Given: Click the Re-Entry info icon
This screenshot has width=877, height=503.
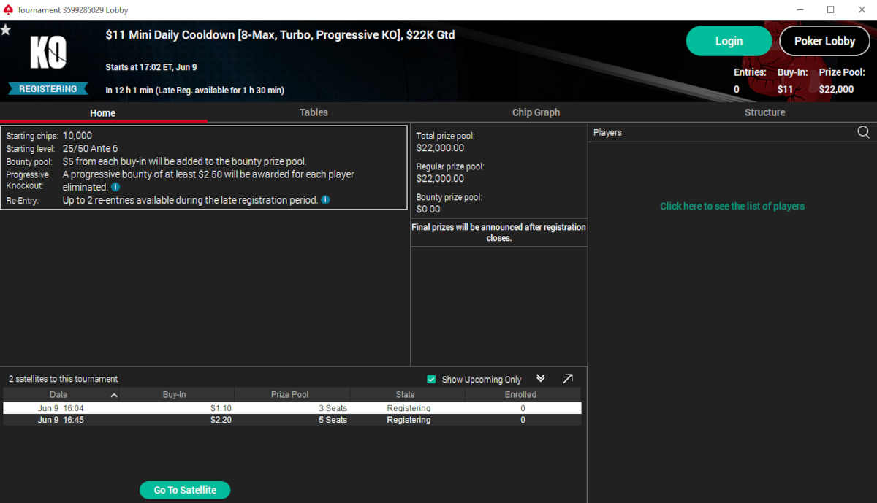Looking at the screenshot, I should click(325, 199).
